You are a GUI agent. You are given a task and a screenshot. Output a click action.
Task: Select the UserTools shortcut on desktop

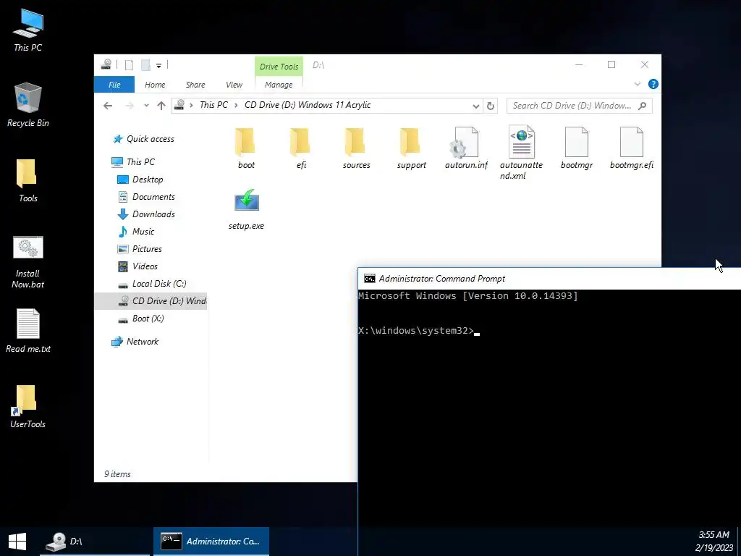tap(28, 407)
